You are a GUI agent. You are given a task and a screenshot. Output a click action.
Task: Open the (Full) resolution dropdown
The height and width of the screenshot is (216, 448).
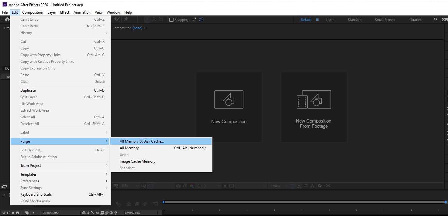(209, 186)
